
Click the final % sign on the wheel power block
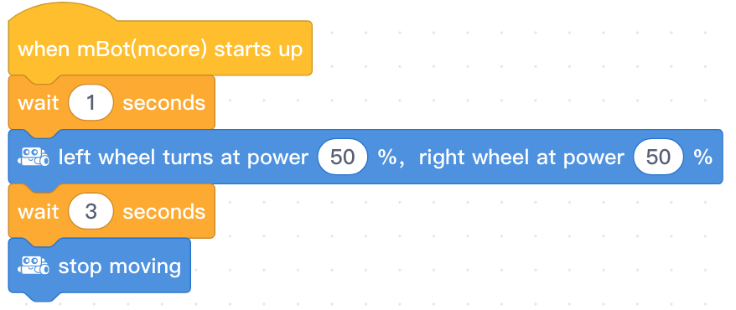[703, 158]
